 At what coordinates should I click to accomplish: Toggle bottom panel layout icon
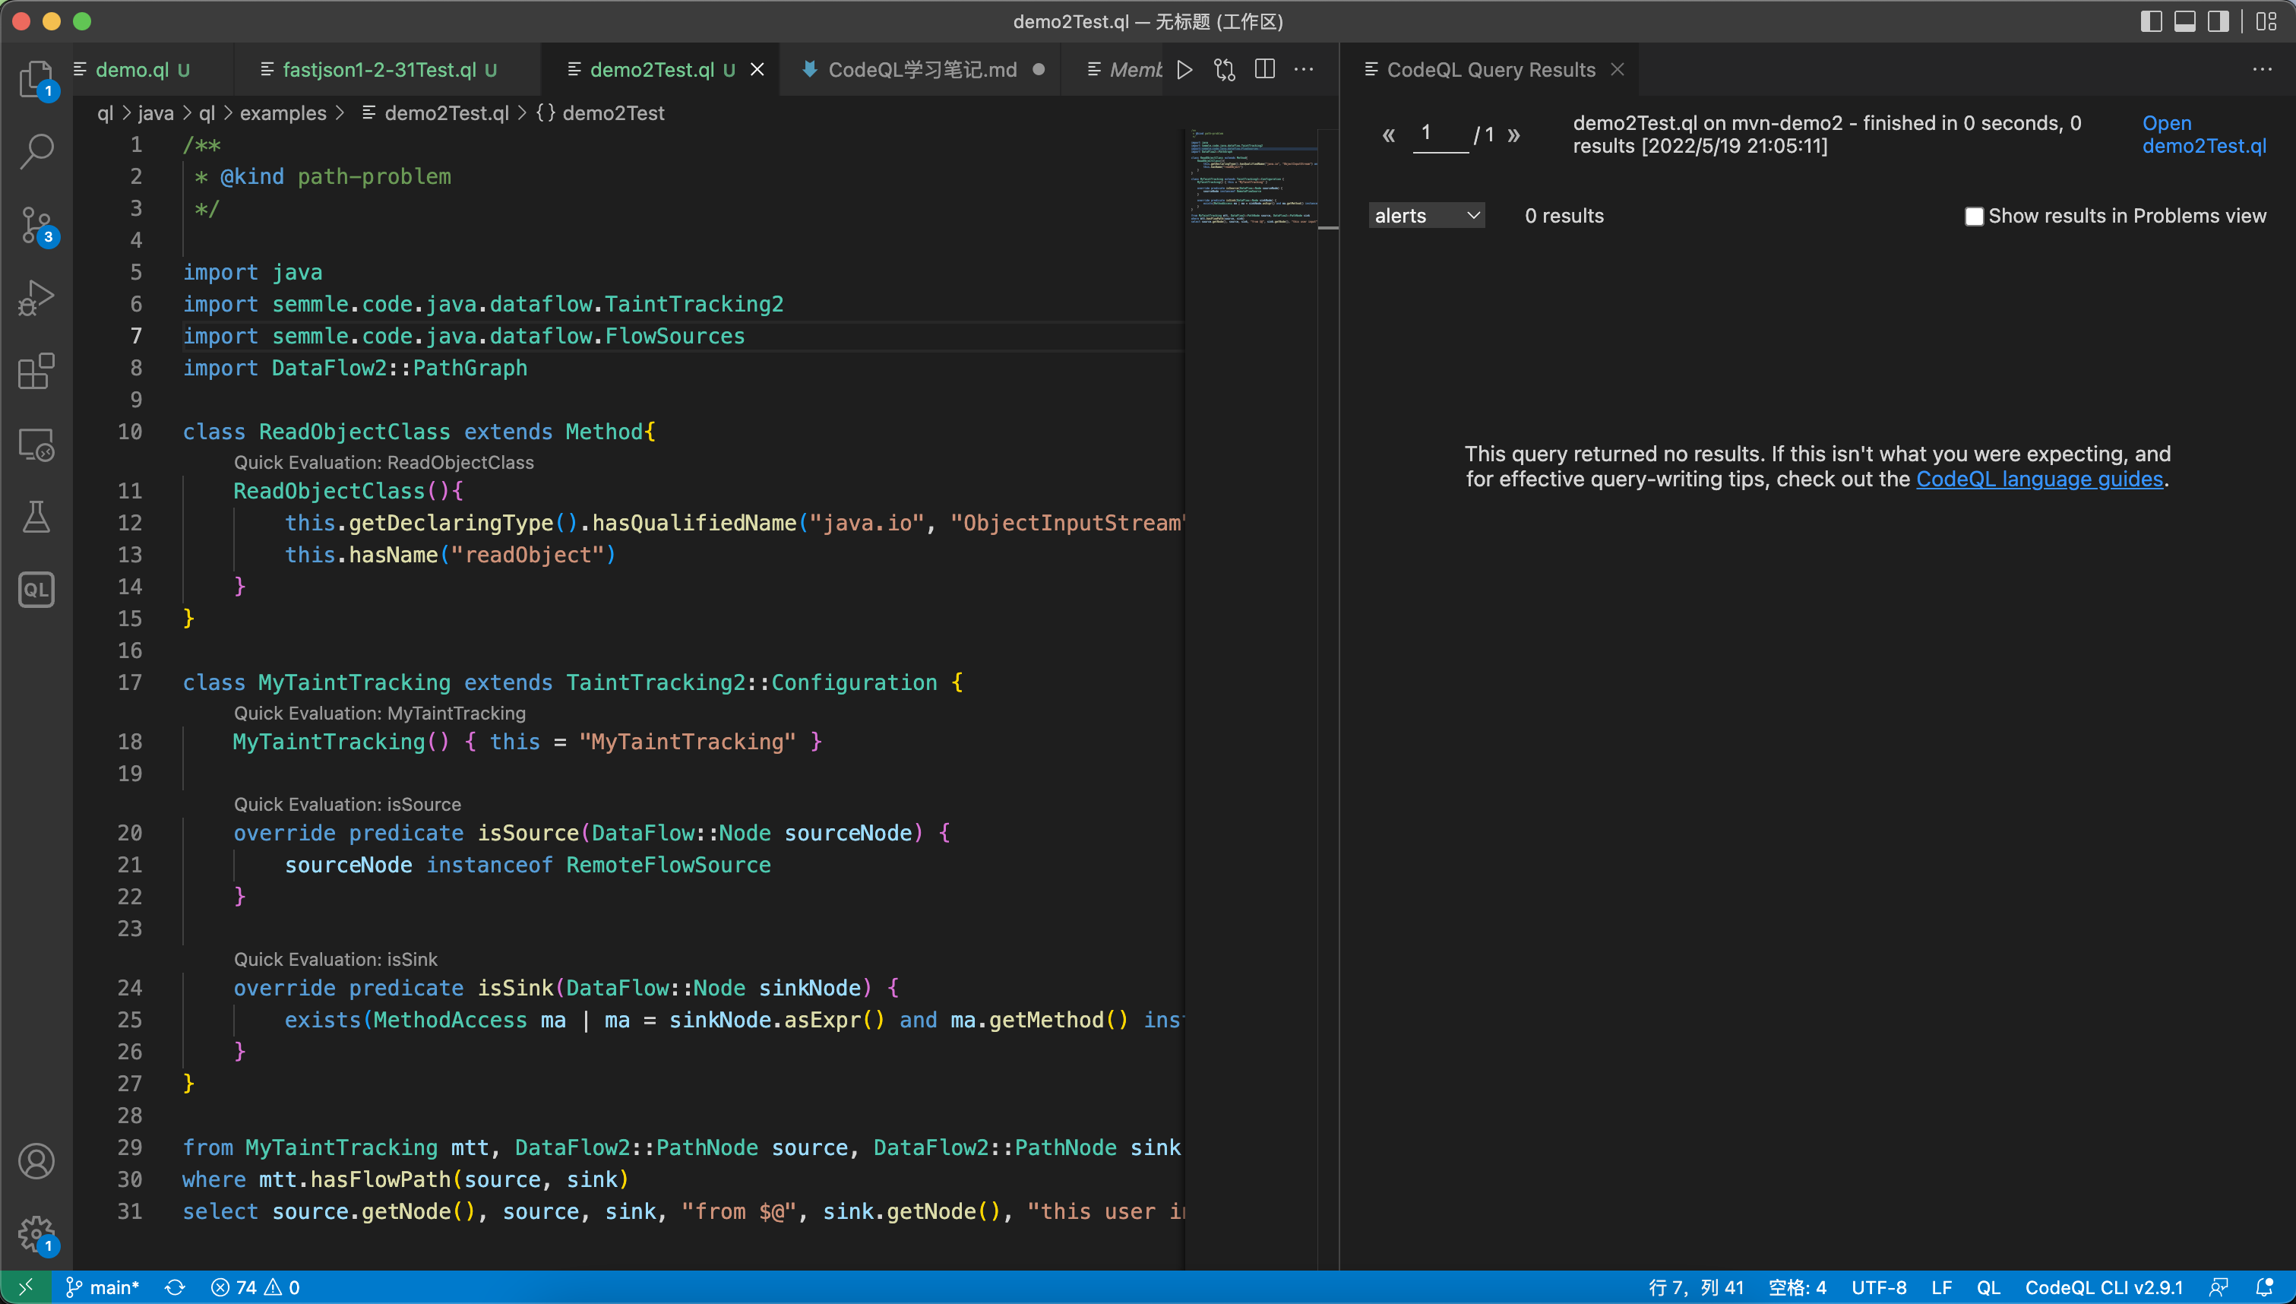tap(2185, 21)
